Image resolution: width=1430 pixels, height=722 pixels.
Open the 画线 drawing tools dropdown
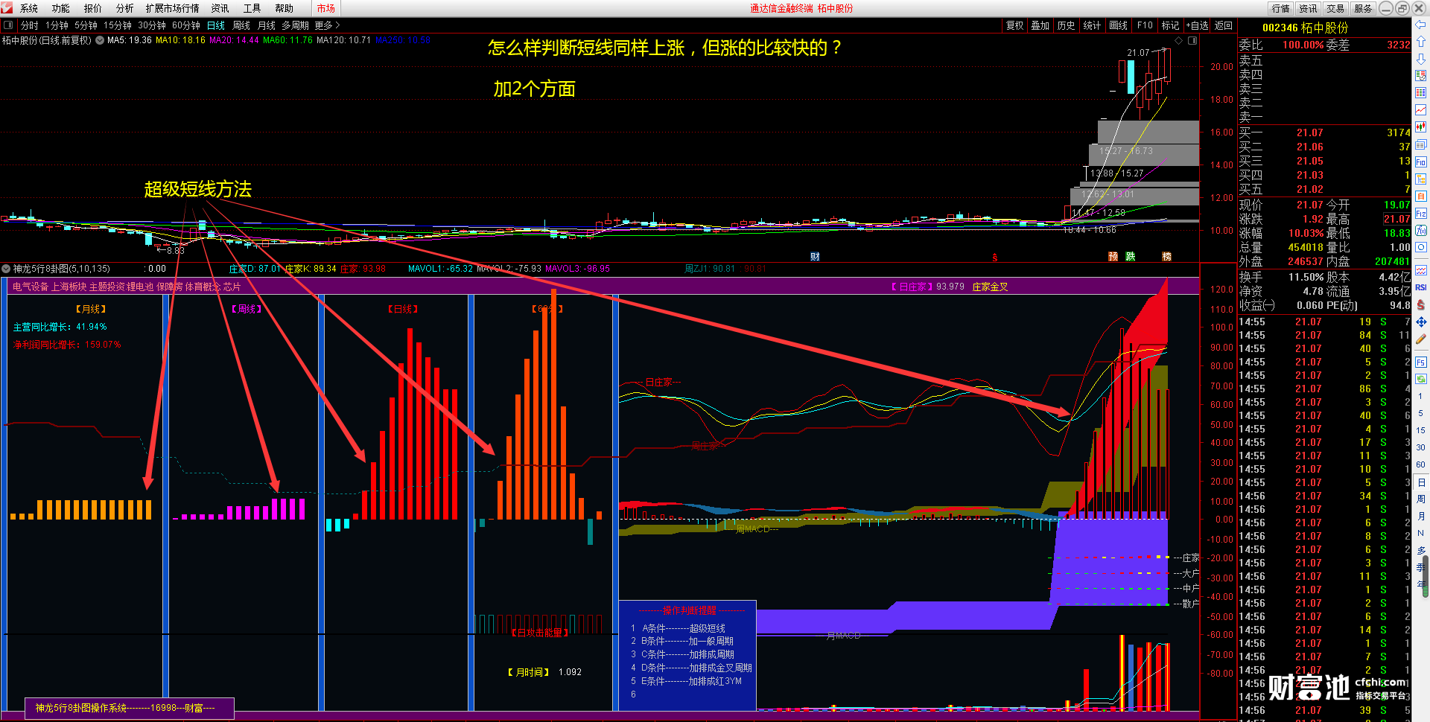click(x=1119, y=25)
